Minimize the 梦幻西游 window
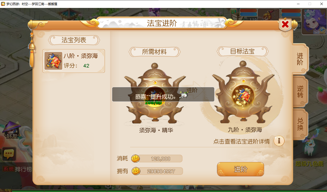This screenshot has width=327, height=192. point(299,4)
